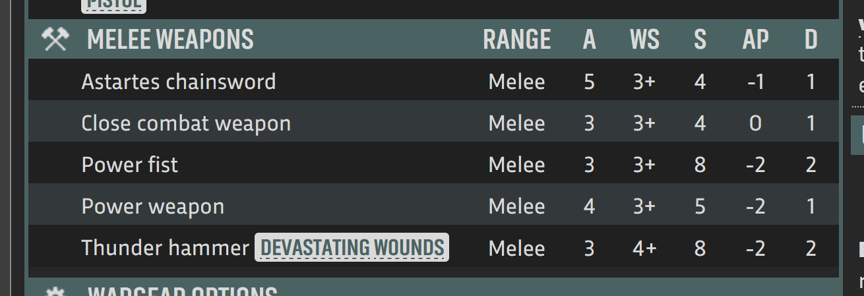Click the AP column header
Viewport: 864px width, 296px height.
click(x=755, y=40)
